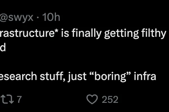Click the repost count 7
The height and width of the screenshot is (112, 169).
[19, 99]
